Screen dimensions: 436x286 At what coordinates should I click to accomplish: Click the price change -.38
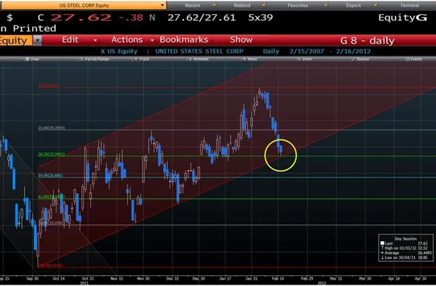click(130, 18)
